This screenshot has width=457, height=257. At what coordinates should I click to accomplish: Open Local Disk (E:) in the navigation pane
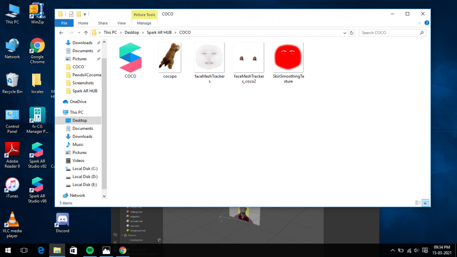click(84, 185)
